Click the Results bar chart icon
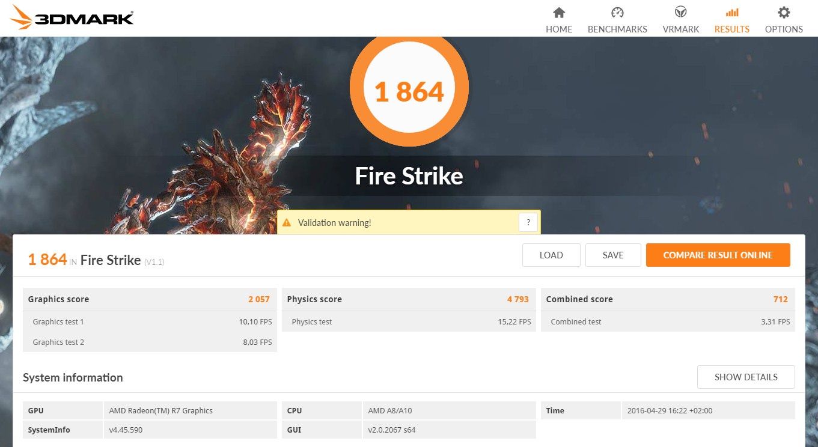 pos(732,13)
